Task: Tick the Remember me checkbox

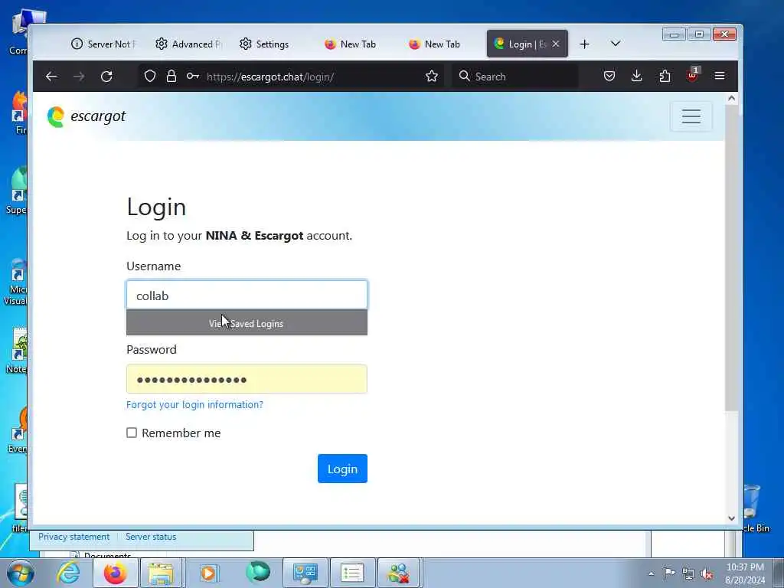Action: click(x=132, y=433)
